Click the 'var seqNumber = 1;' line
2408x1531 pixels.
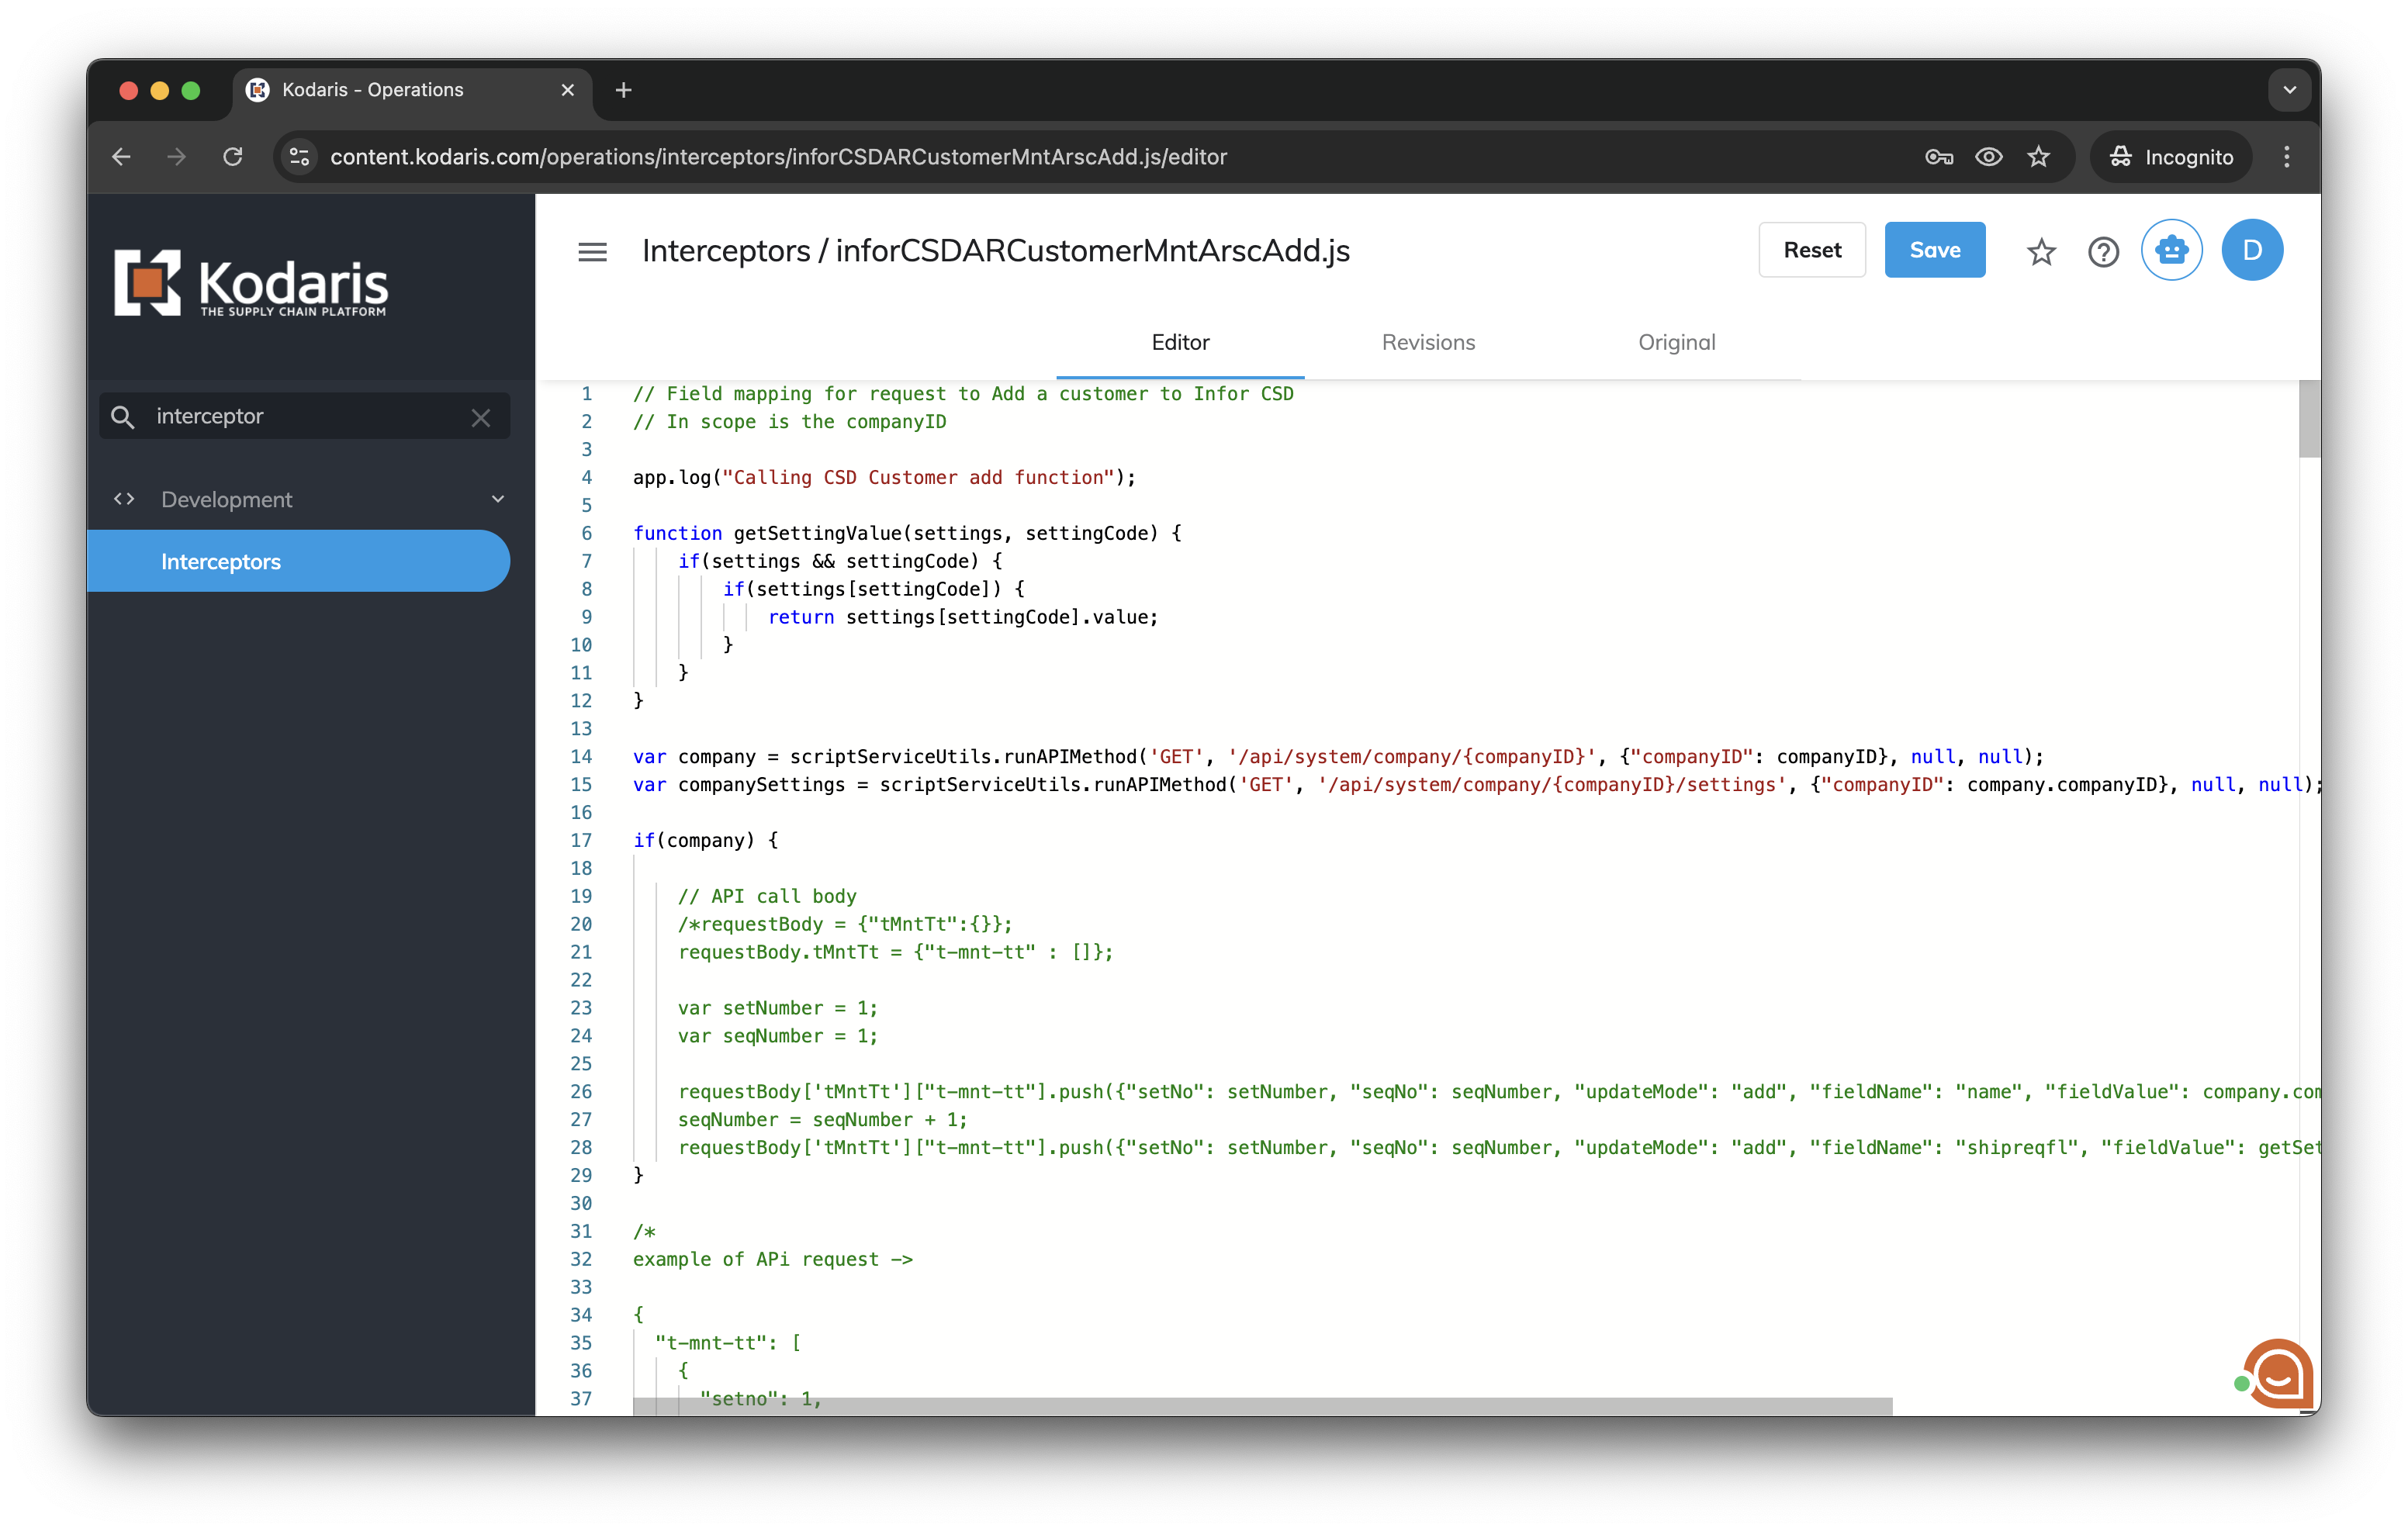pyautogui.click(x=777, y=1036)
